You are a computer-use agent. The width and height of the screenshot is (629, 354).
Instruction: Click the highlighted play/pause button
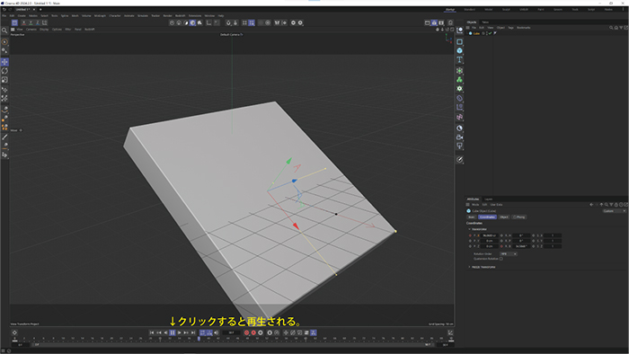coord(173,332)
